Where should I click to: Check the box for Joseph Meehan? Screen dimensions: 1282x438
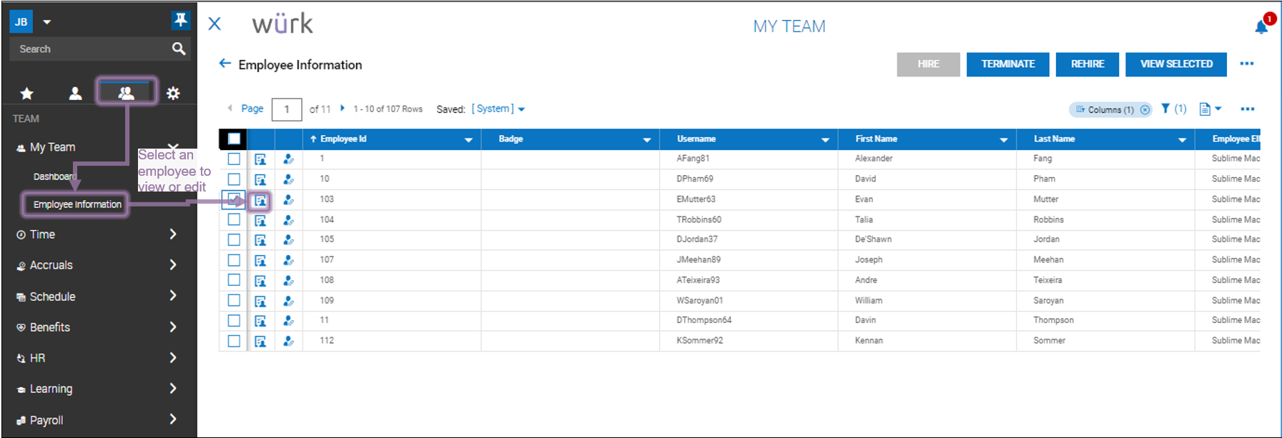(x=234, y=259)
